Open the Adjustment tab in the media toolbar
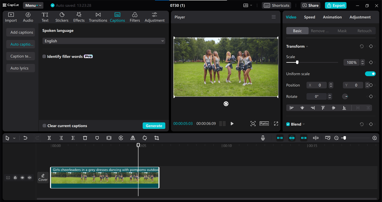 pyautogui.click(x=155, y=17)
